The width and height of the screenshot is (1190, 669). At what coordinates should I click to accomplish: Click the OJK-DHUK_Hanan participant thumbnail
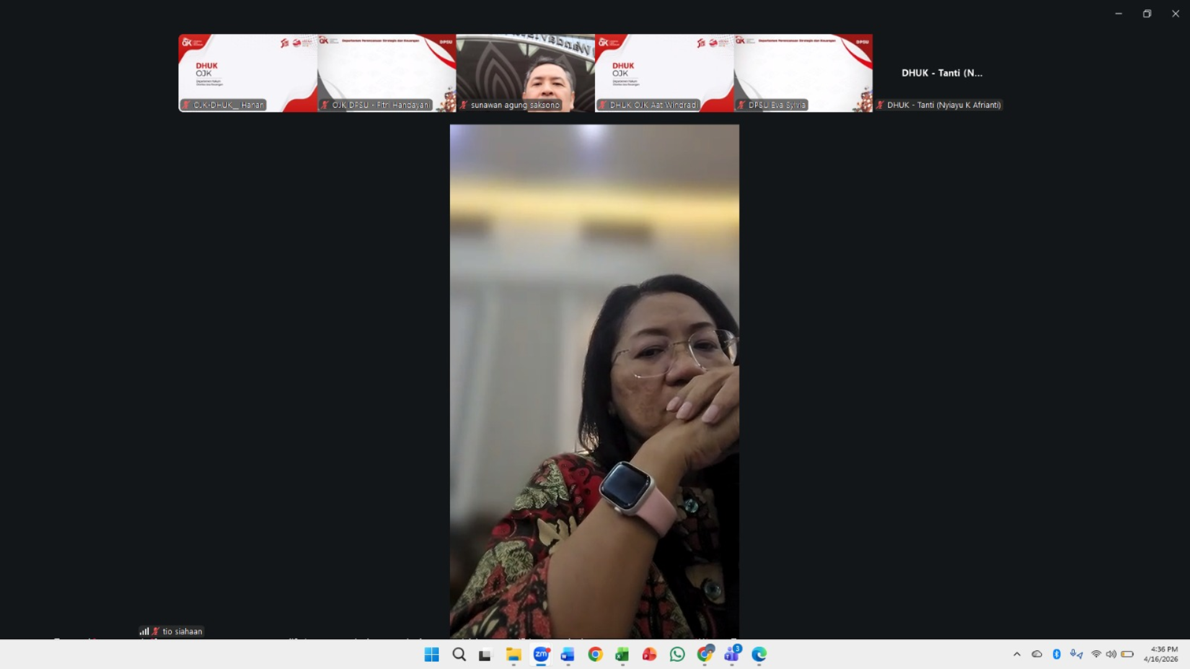coord(248,72)
